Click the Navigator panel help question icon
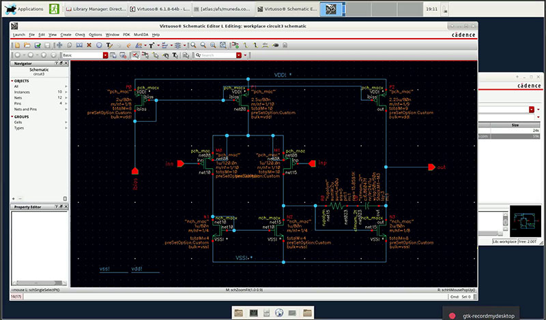 point(57,63)
